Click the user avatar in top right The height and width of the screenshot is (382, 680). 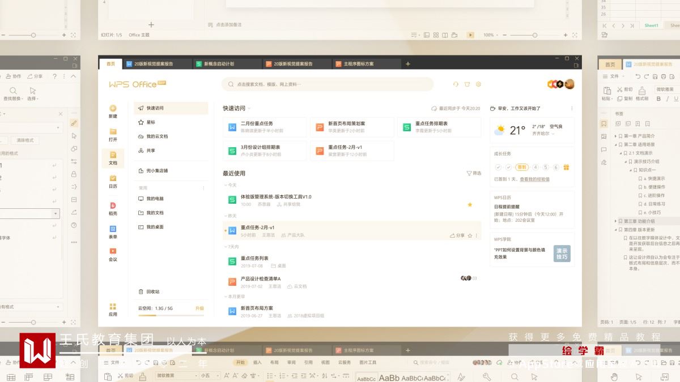[569, 84]
